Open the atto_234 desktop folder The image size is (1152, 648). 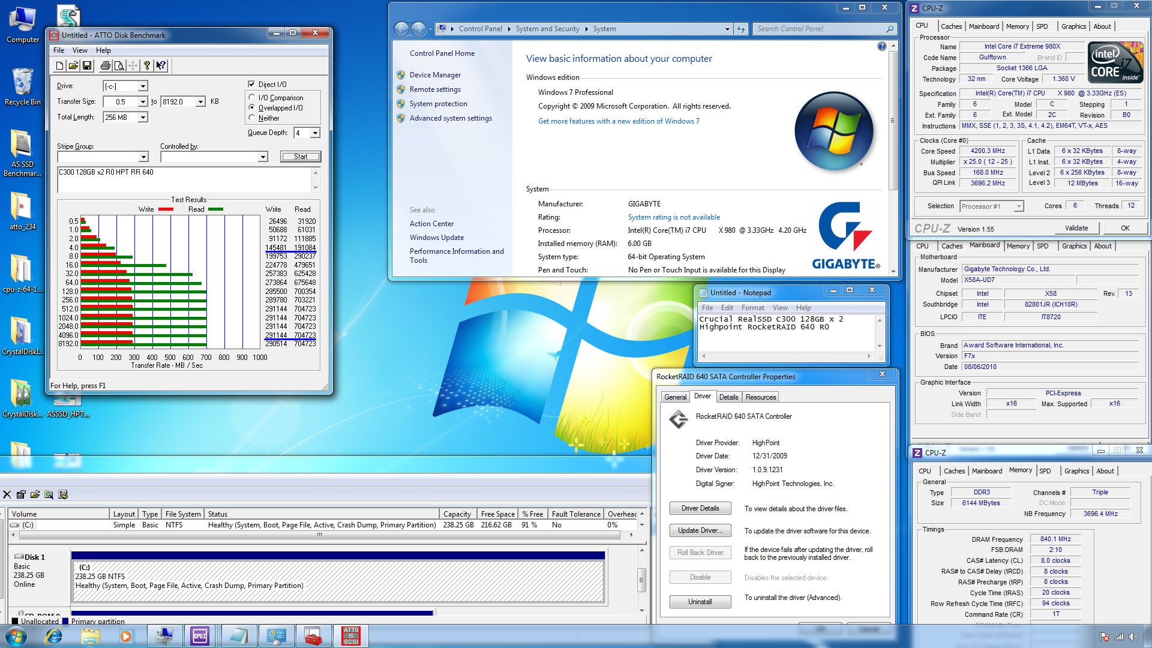click(22, 211)
